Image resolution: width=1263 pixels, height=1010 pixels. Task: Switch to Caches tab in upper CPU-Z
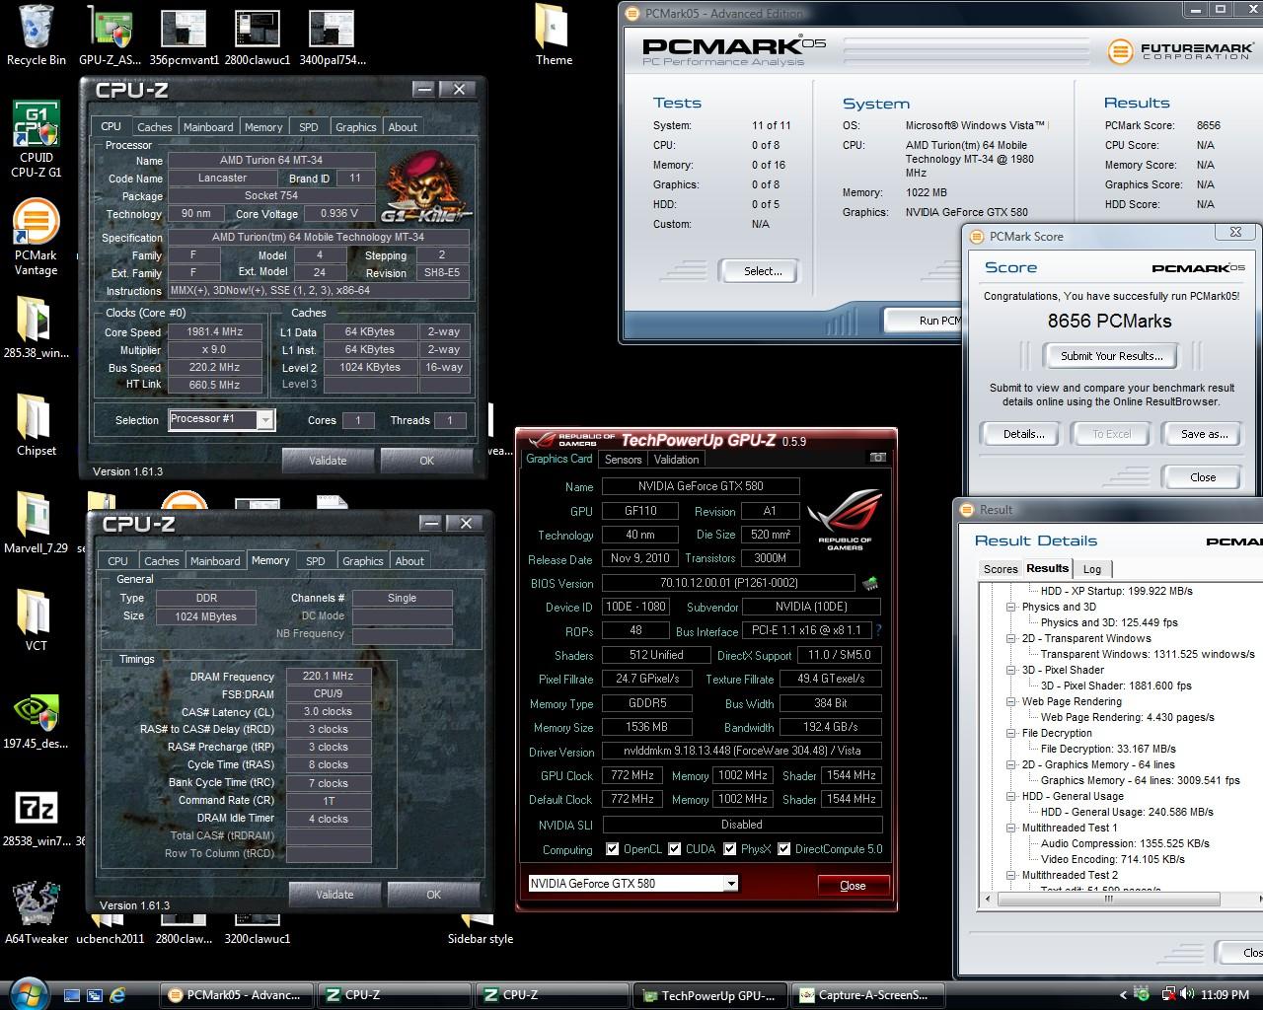(154, 126)
